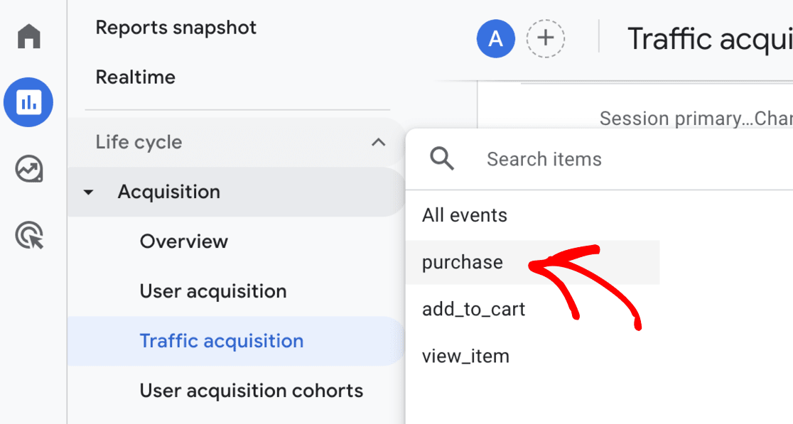The width and height of the screenshot is (793, 424).
Task: Pick the add_to_cart event option
Action: [473, 308]
